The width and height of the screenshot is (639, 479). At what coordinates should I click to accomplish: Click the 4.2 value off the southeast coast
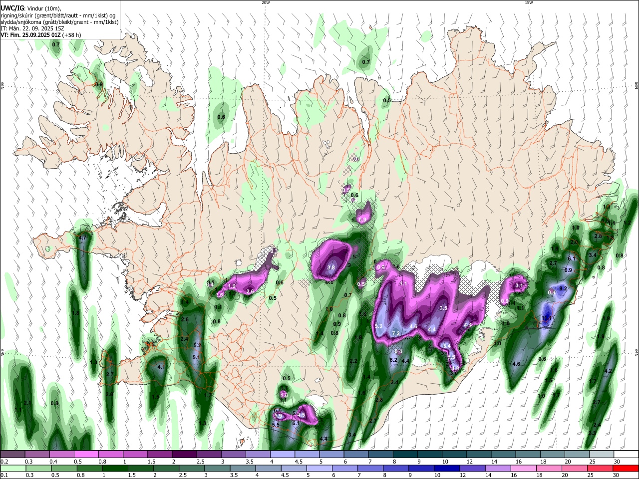(x=608, y=371)
